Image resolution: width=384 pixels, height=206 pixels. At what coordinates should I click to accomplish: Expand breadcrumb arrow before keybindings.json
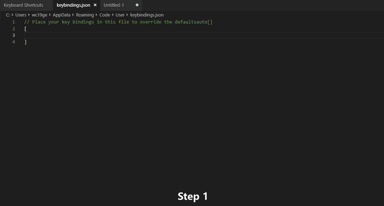127,15
